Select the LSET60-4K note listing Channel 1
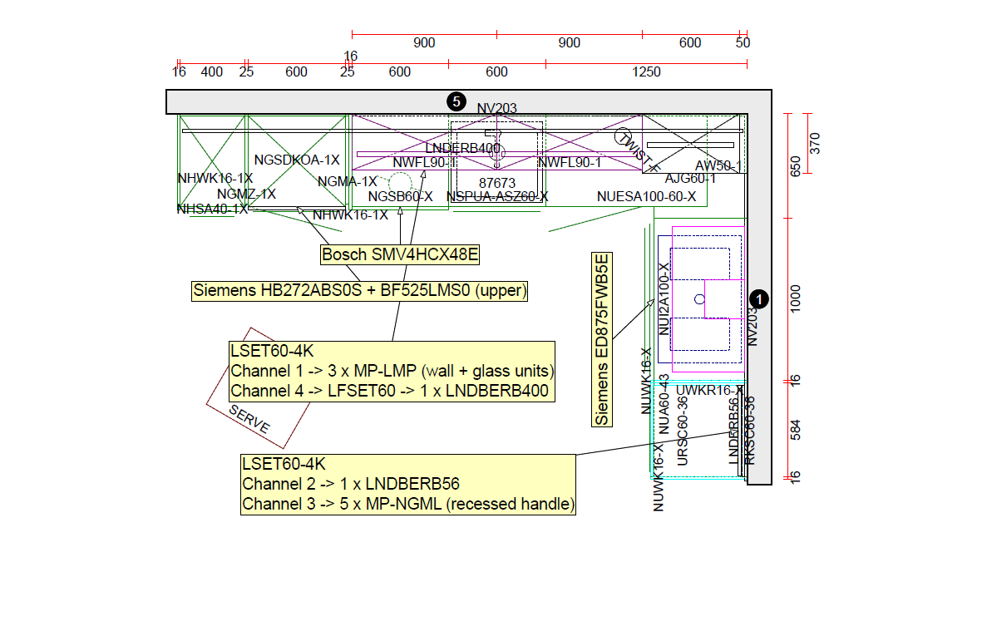 tap(392, 371)
